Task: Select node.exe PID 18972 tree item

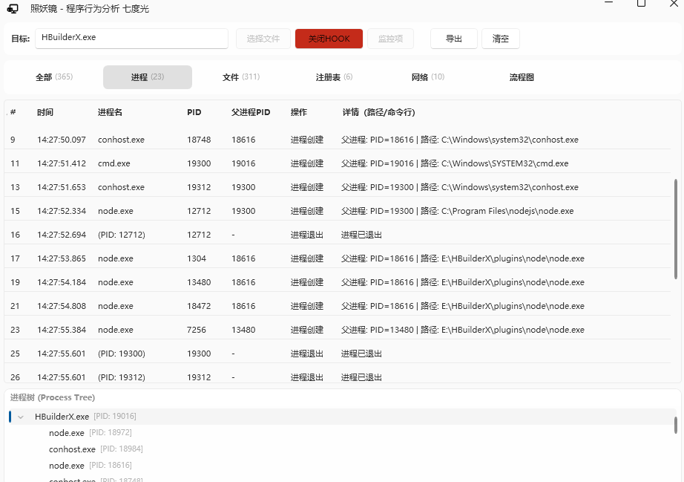Action: pyautogui.click(x=91, y=433)
